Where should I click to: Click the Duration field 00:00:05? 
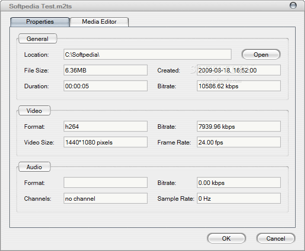pyautogui.click(x=106, y=86)
